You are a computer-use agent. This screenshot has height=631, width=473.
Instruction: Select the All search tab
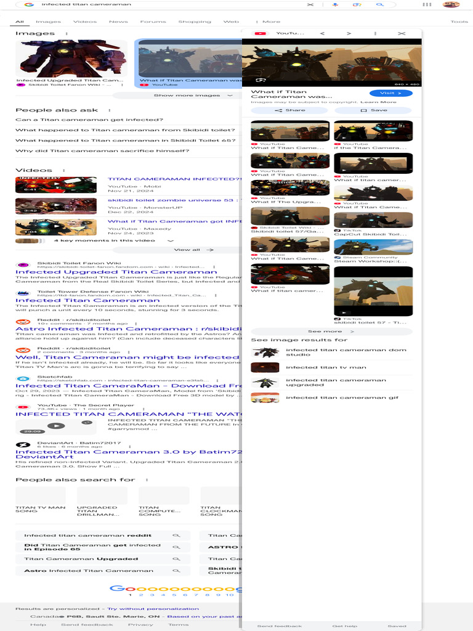point(20,22)
